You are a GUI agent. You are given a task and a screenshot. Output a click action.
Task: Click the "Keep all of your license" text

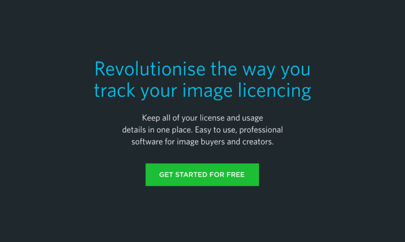click(x=183, y=118)
